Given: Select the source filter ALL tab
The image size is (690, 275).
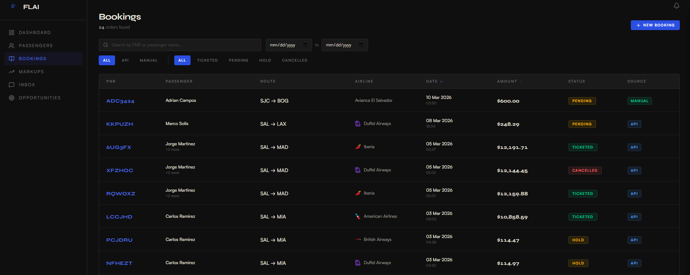Looking at the screenshot, I should (107, 61).
